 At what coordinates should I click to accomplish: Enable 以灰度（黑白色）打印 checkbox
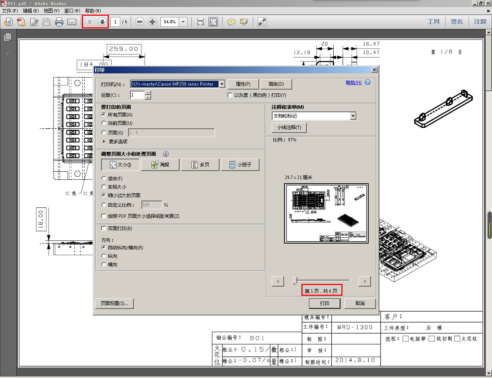click(x=230, y=95)
